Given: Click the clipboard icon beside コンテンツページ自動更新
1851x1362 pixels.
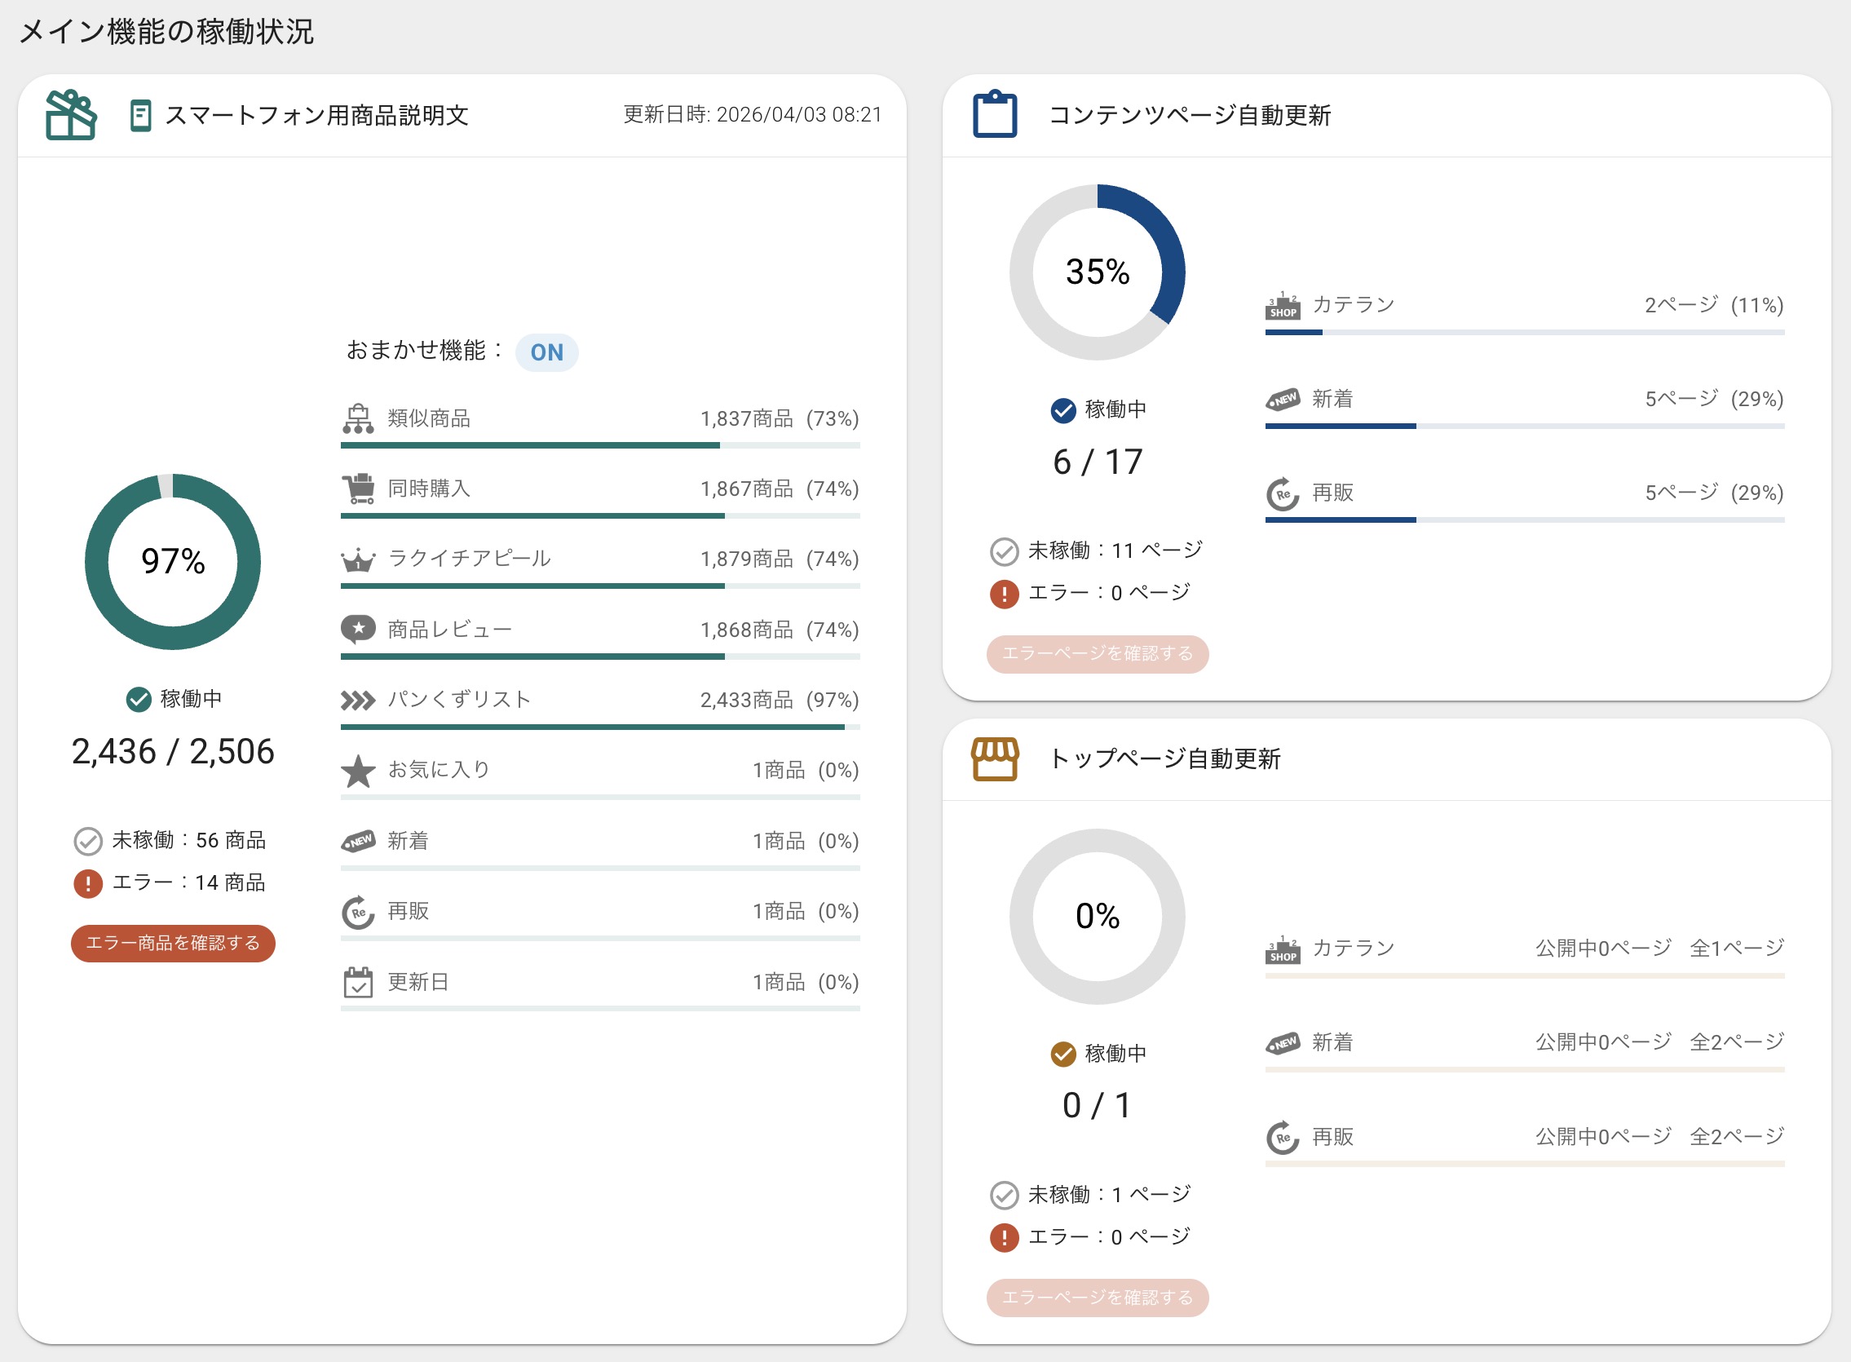Looking at the screenshot, I should point(995,114).
